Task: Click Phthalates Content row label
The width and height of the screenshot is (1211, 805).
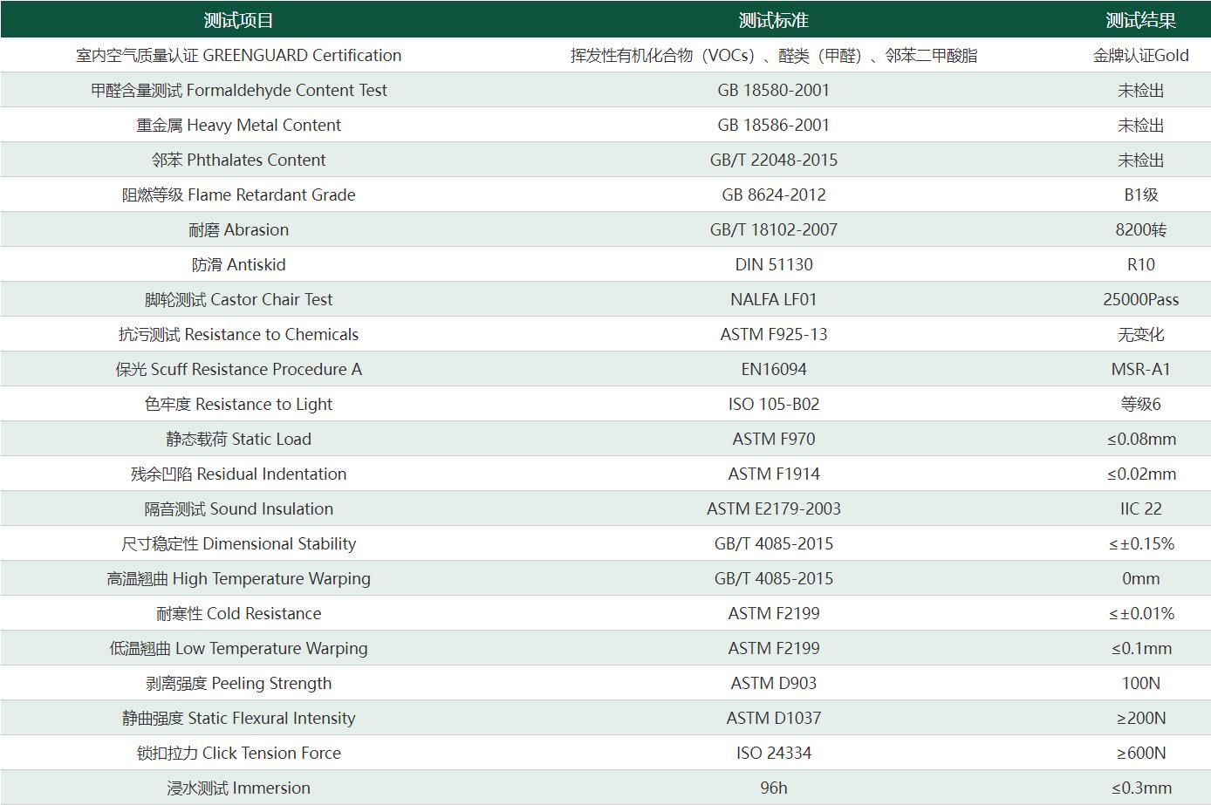Action: (238, 160)
